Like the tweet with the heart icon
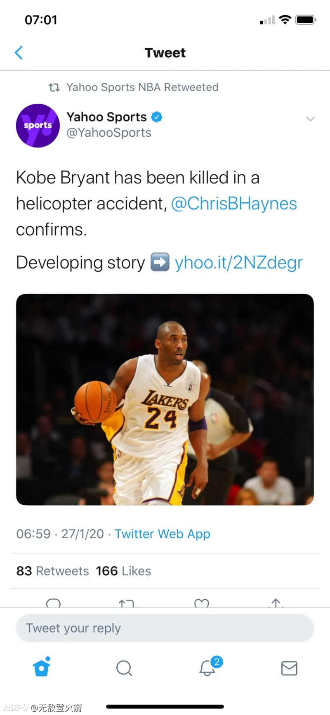Image resolution: width=330 pixels, height=715 pixels. [x=202, y=603]
